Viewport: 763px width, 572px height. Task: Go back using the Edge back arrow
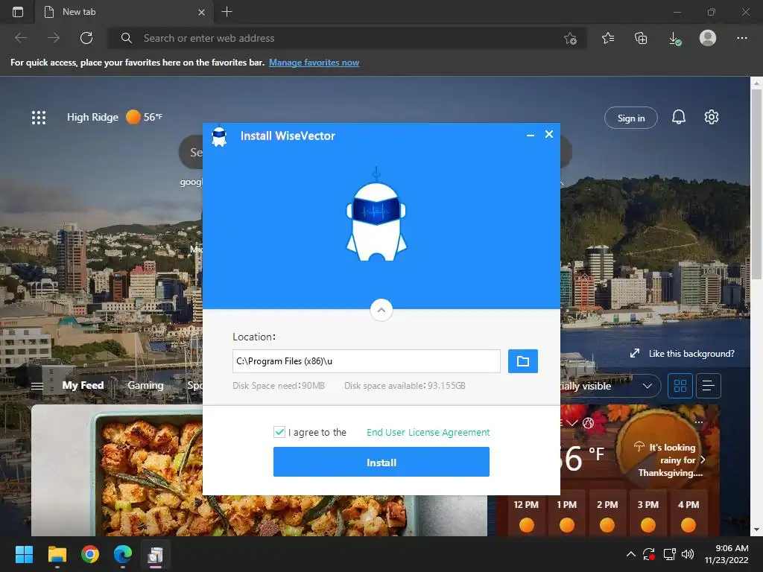pos(21,38)
